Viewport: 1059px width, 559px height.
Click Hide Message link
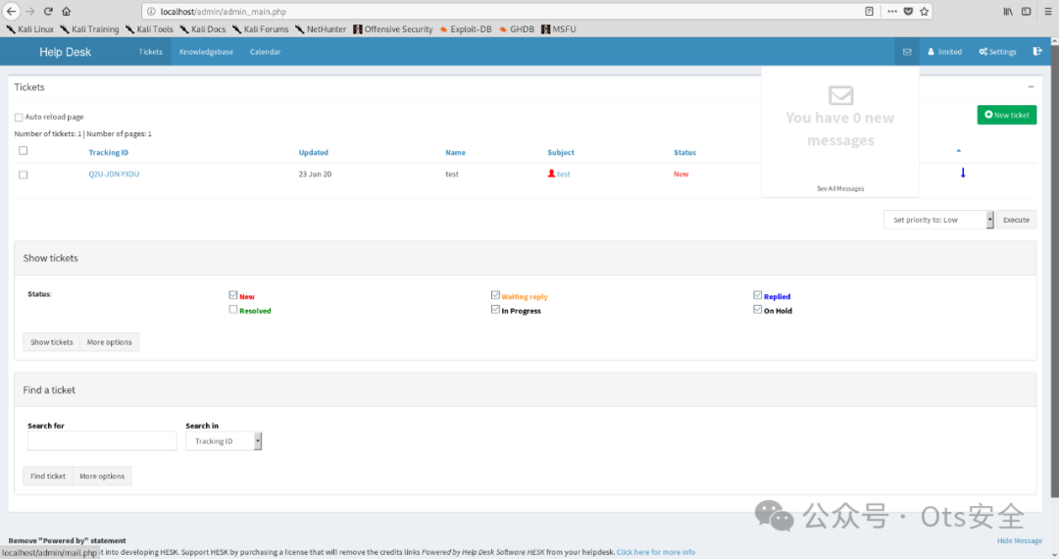1019,540
